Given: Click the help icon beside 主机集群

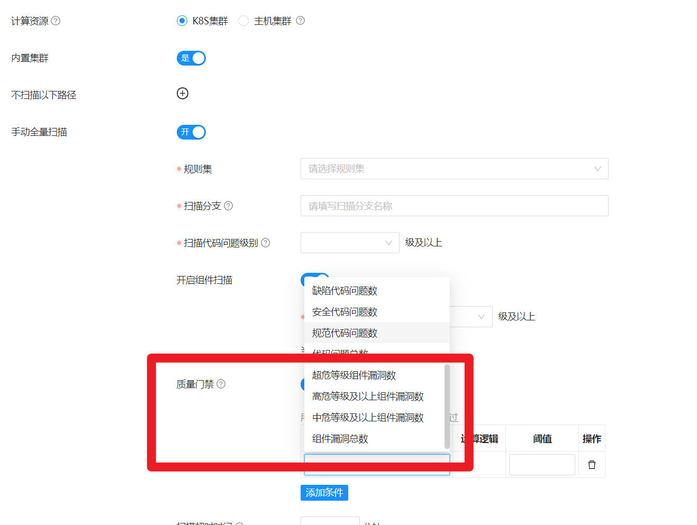Looking at the screenshot, I should (300, 20).
